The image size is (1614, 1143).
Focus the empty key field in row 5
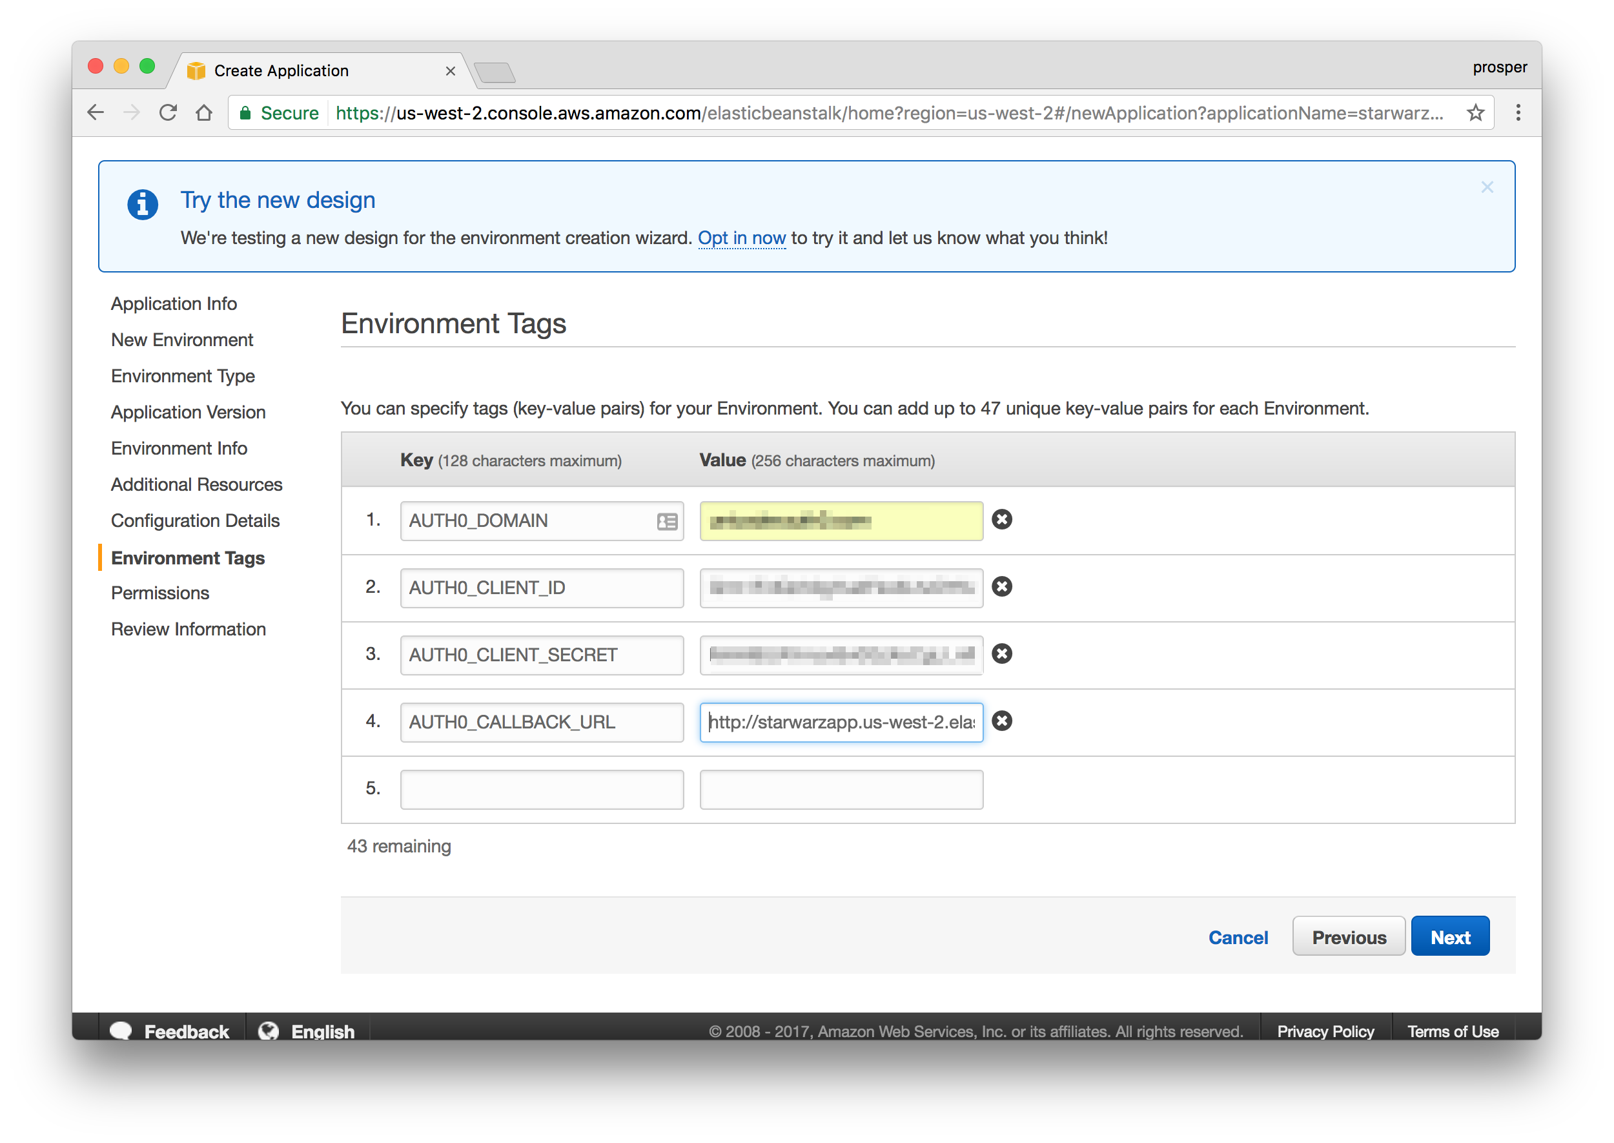pos(541,789)
